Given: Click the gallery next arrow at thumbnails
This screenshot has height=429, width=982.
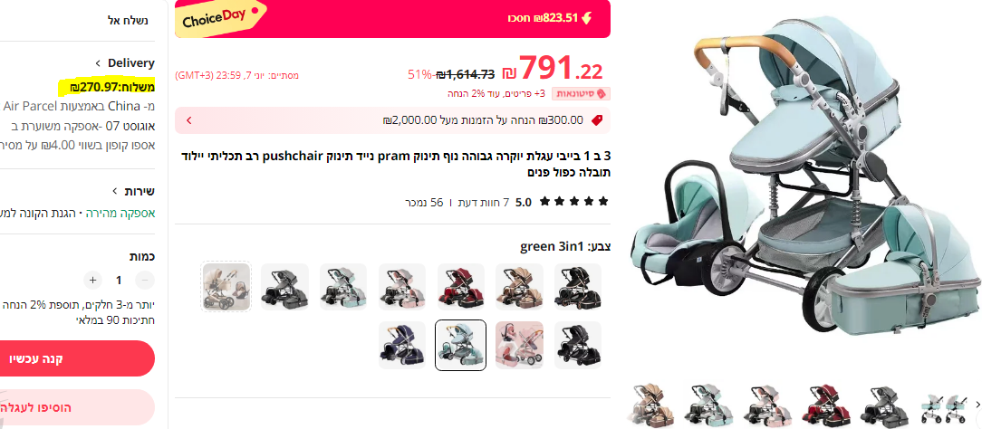Looking at the screenshot, I should tap(978, 405).
